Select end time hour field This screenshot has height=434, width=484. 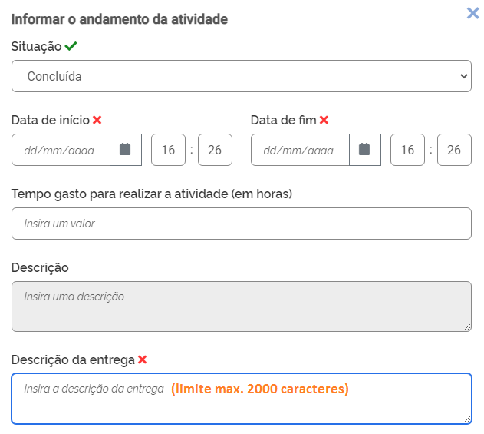407,150
